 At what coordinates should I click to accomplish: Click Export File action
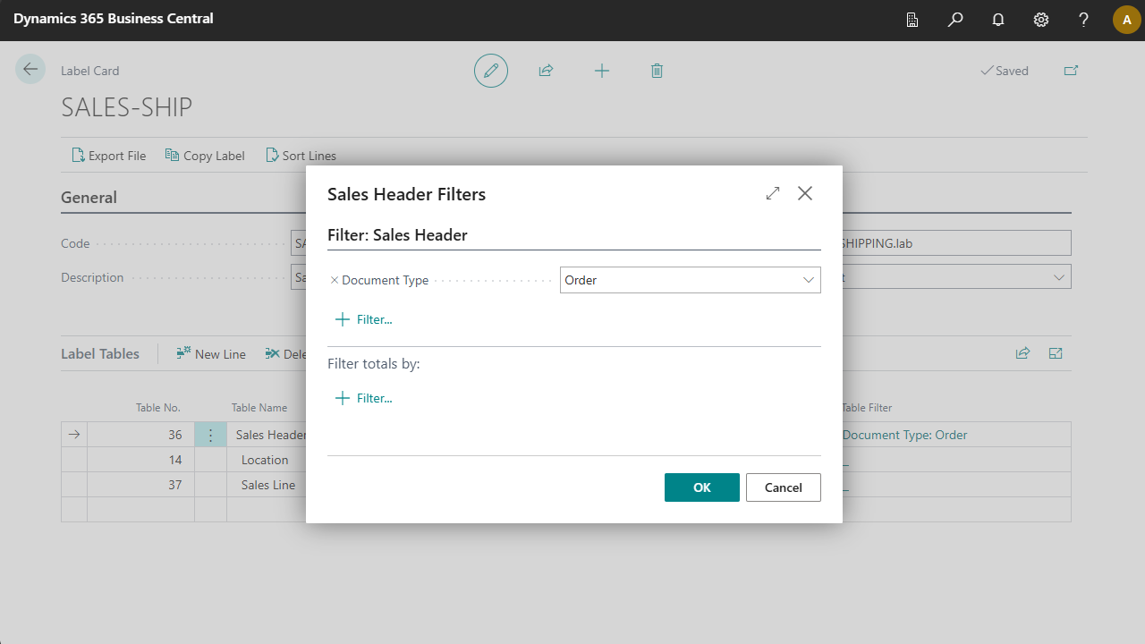(x=108, y=156)
